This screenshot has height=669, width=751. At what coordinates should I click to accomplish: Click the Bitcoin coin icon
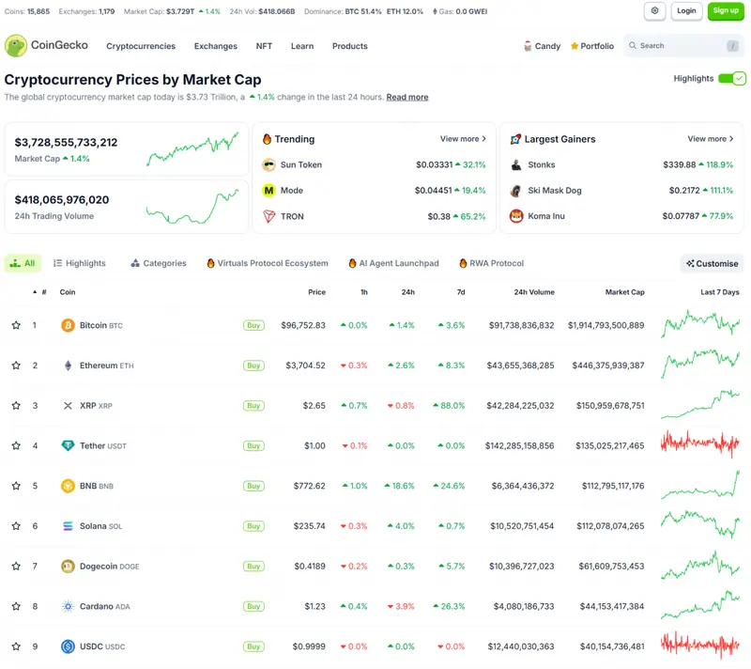[68, 325]
